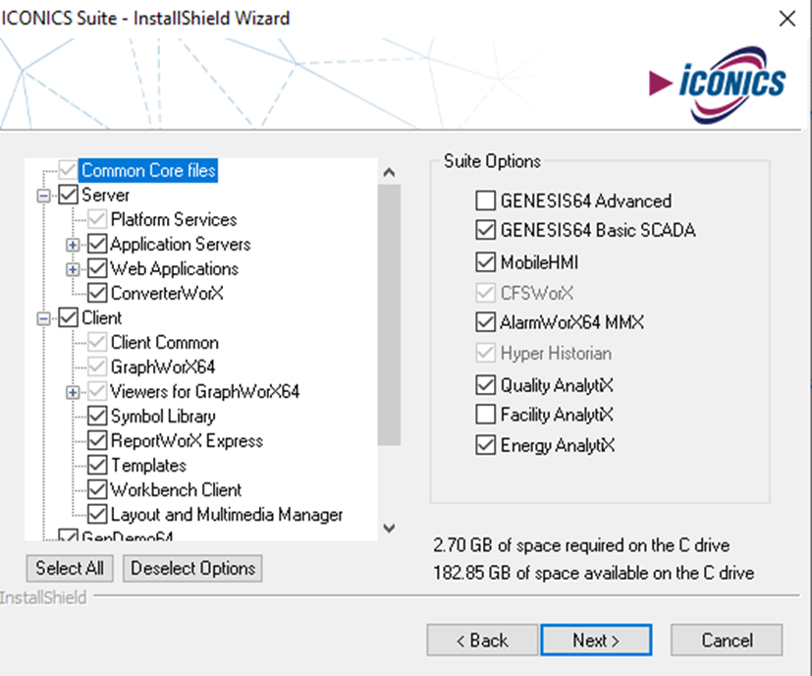Uncheck the Workbench Client checkbox

pyautogui.click(x=97, y=490)
